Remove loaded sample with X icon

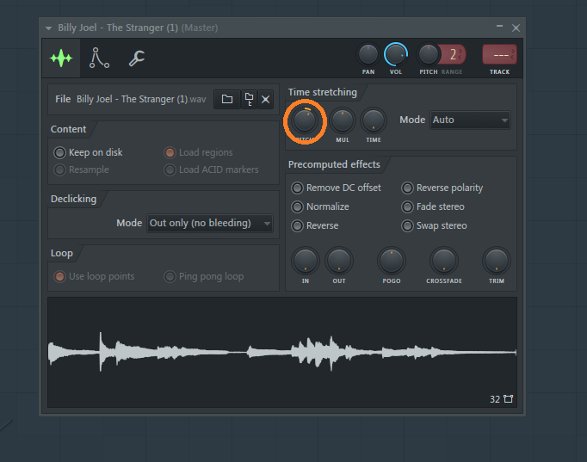(265, 99)
